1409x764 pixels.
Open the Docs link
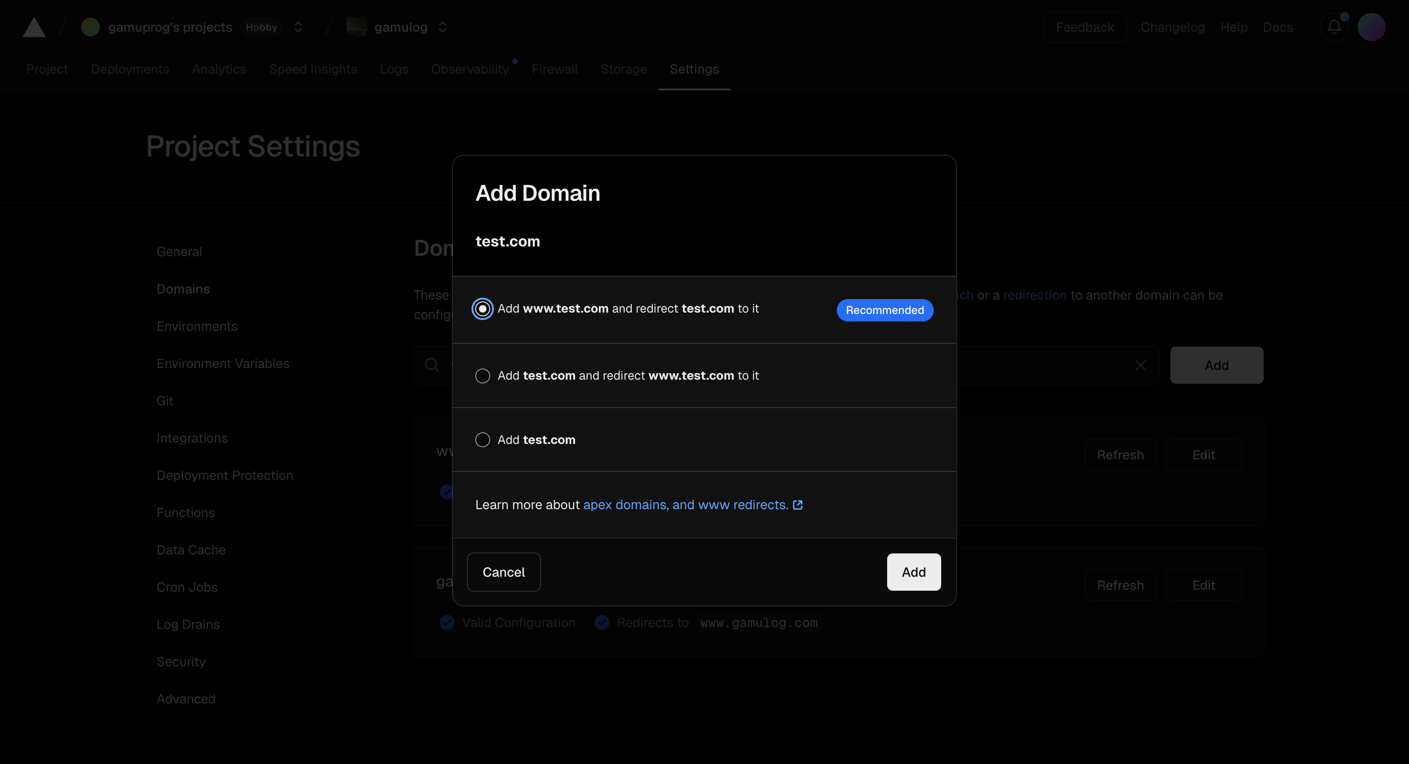point(1278,27)
